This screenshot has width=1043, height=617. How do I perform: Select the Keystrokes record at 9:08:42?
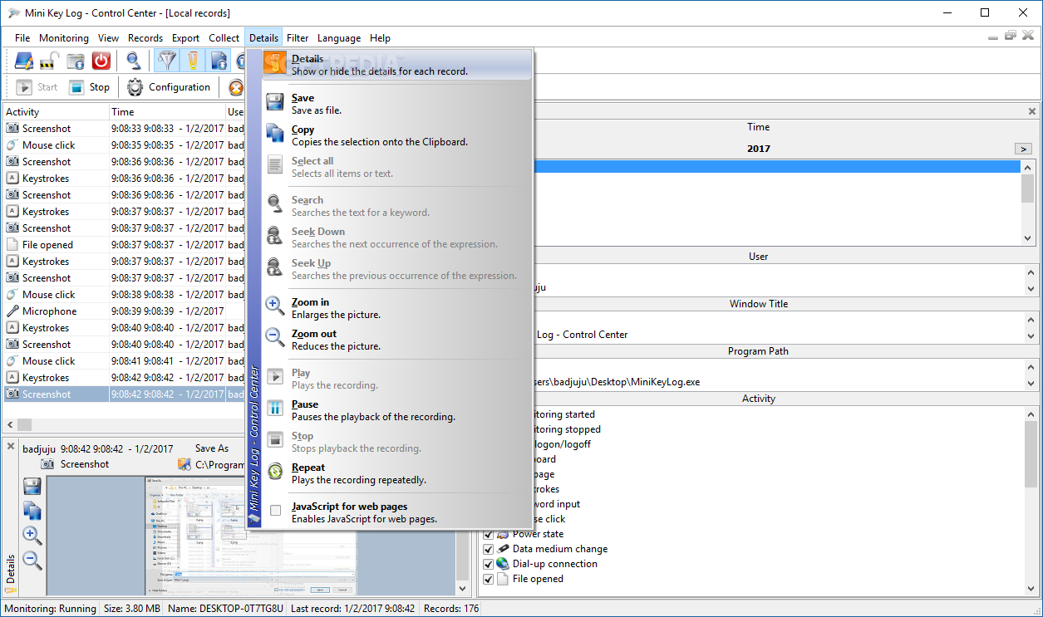point(123,378)
